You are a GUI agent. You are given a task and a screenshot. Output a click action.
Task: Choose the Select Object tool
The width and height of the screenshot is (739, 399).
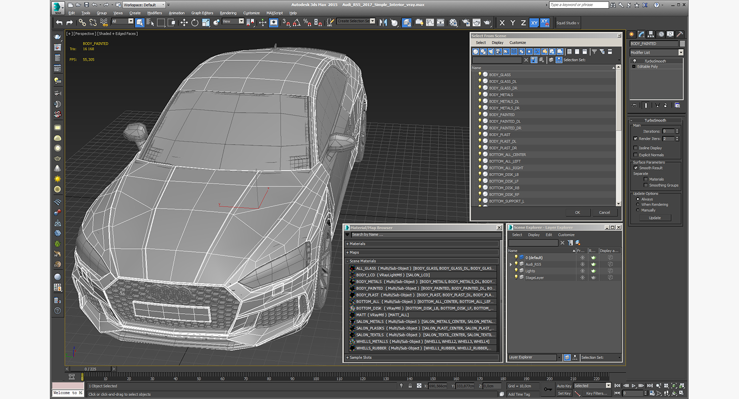point(139,22)
